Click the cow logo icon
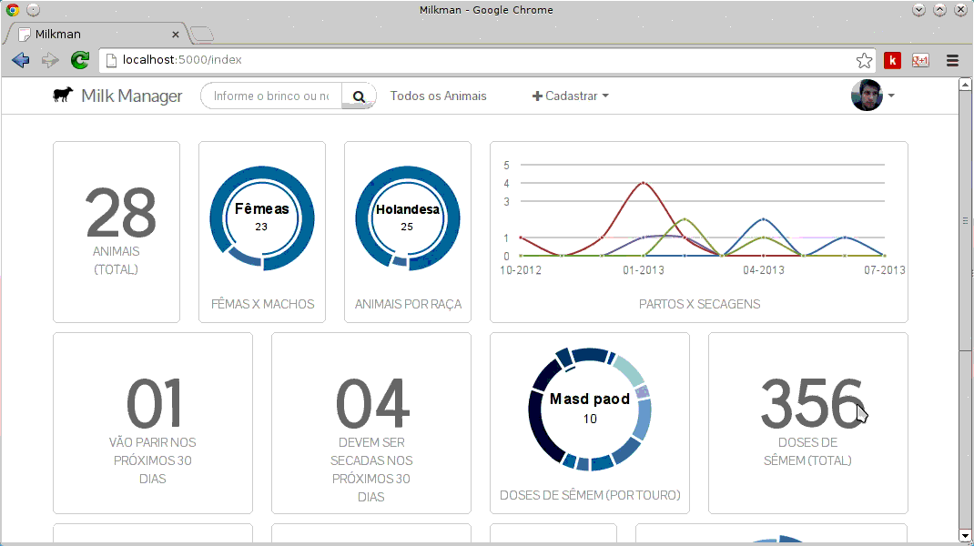The image size is (974, 546). [x=63, y=96]
